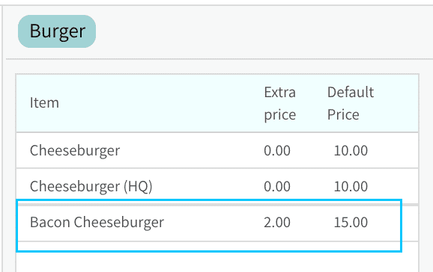Select the Cheeseburger (HQ) item name
Viewport: 433px width, 272px height.
point(91,186)
